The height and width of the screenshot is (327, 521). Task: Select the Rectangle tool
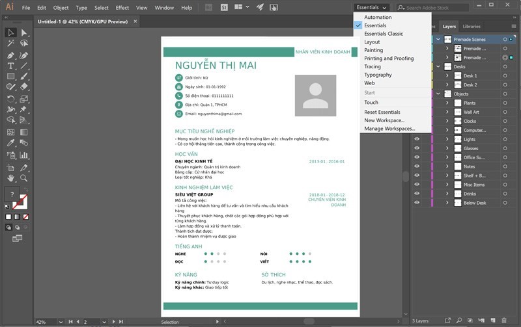click(x=10, y=76)
